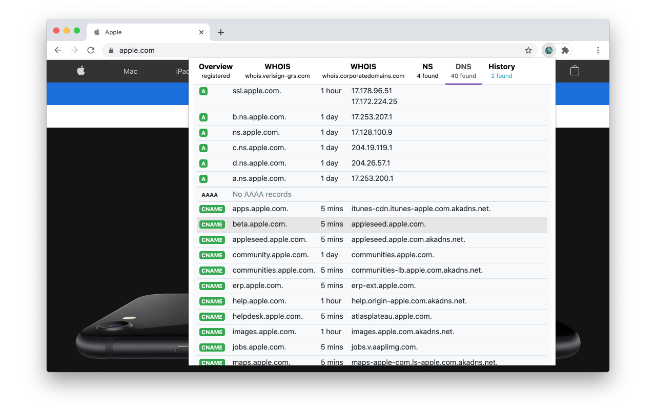
Task: Click CNAME badge before help.apple.com. name
Action: tap(212, 301)
